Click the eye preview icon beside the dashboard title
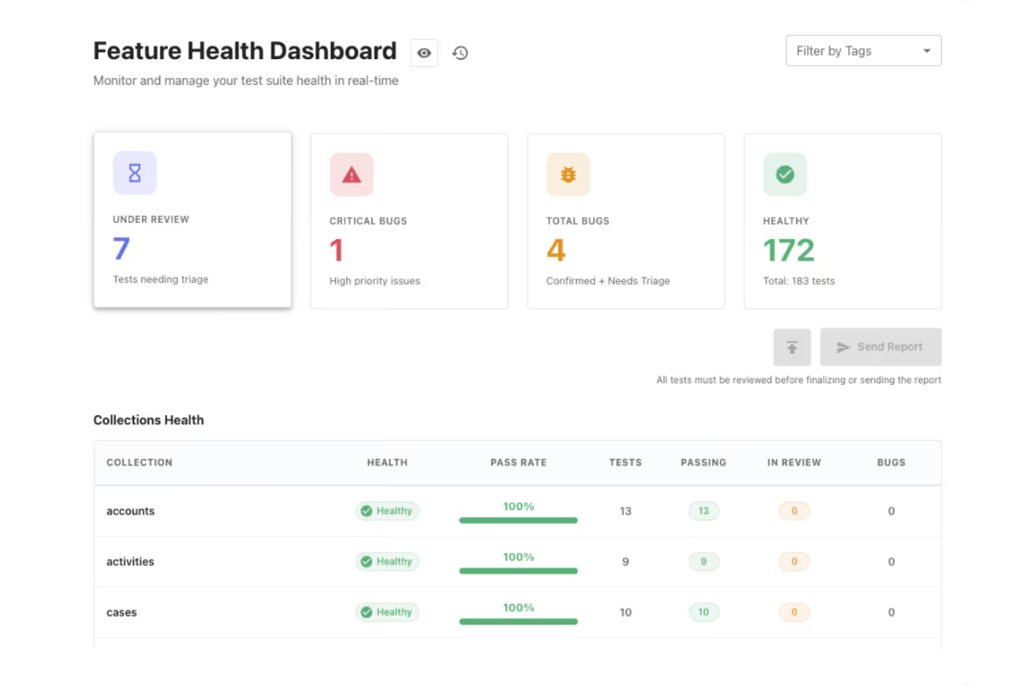The height and width of the screenshot is (686, 1029). tap(424, 53)
